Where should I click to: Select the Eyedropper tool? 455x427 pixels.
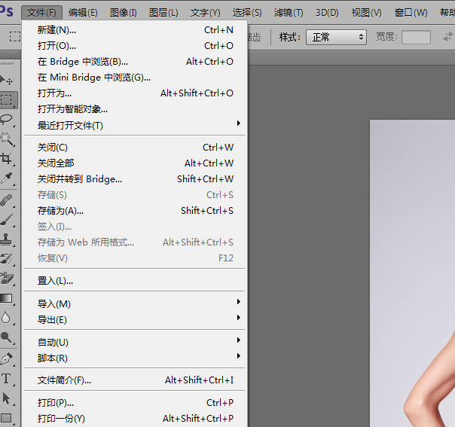(x=6, y=178)
